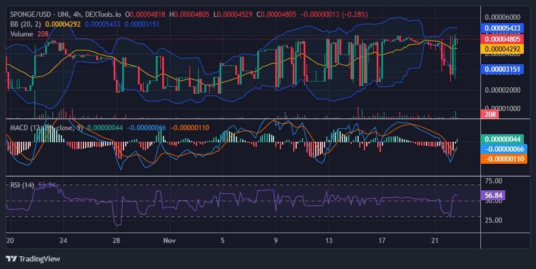This screenshot has width=536, height=269.
Task: Click the 17 date label on time axis
Action: coord(382,241)
